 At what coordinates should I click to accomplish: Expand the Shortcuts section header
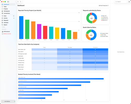click(x=4, y=29)
